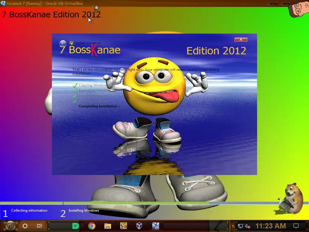Click the VirtualBox title bar icon
The width and height of the screenshot is (309, 232).
3,3
